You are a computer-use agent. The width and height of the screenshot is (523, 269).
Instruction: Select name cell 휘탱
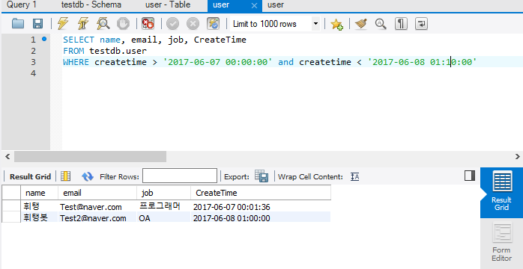coord(40,206)
